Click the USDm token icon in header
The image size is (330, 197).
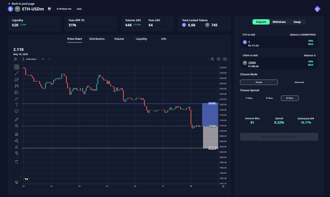pos(18,9)
